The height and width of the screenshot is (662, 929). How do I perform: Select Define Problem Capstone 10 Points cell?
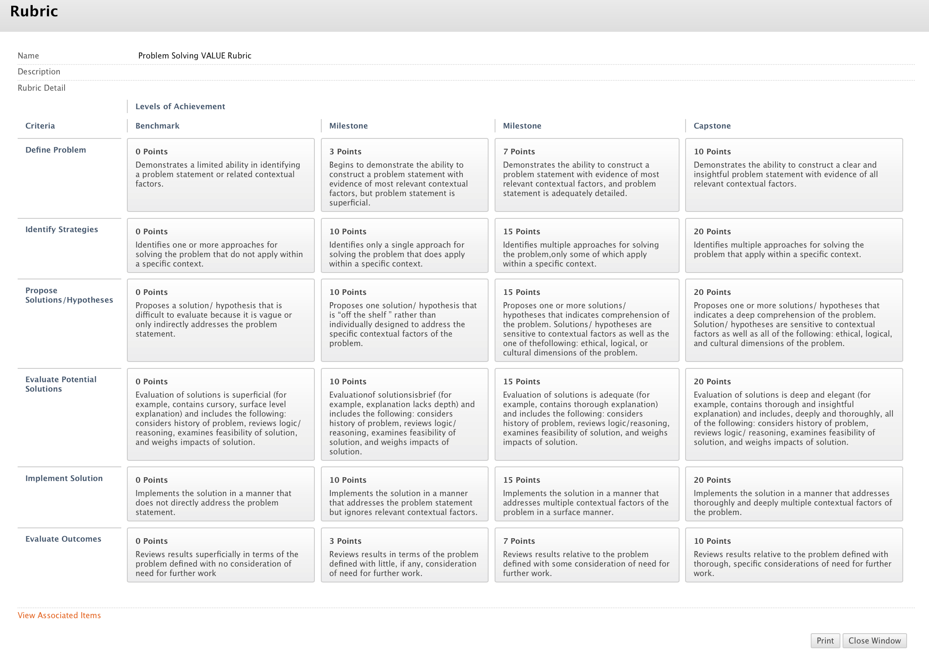pyautogui.click(x=794, y=175)
